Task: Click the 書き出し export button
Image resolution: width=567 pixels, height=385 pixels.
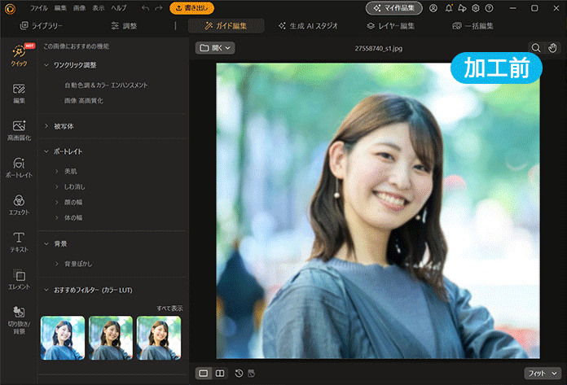Action: pyautogui.click(x=192, y=8)
